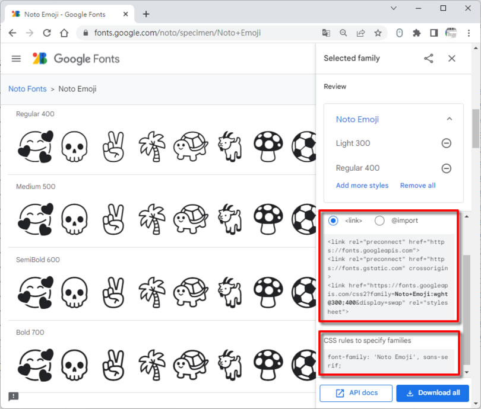Open the browser profile avatar

tap(451, 33)
